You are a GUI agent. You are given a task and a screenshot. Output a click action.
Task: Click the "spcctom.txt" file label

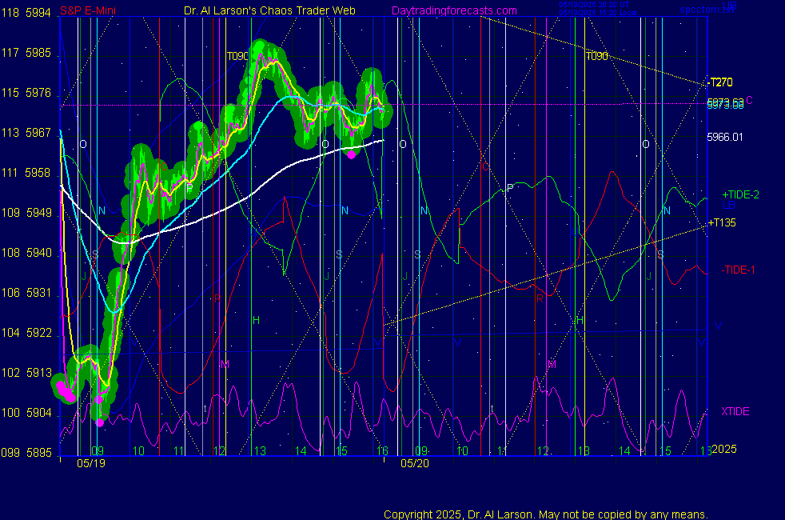pyautogui.click(x=707, y=10)
